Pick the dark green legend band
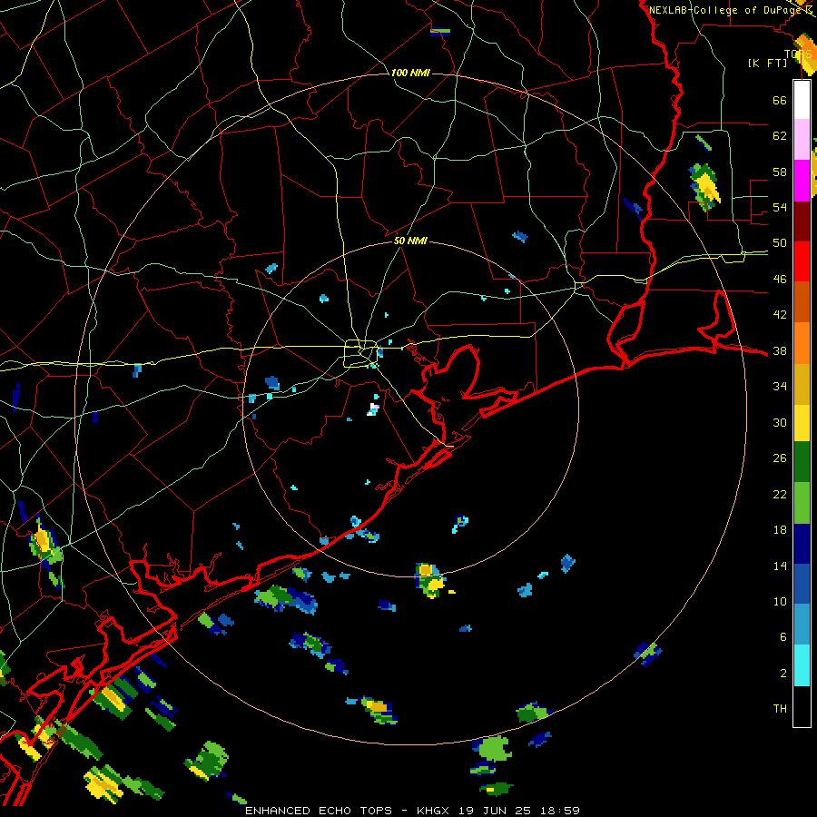The height and width of the screenshot is (817, 817). tap(802, 462)
